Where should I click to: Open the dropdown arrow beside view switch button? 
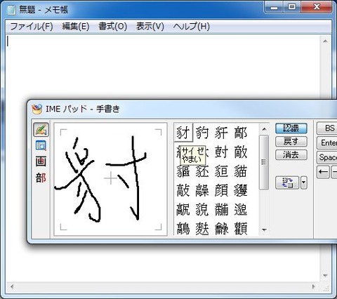(304, 182)
